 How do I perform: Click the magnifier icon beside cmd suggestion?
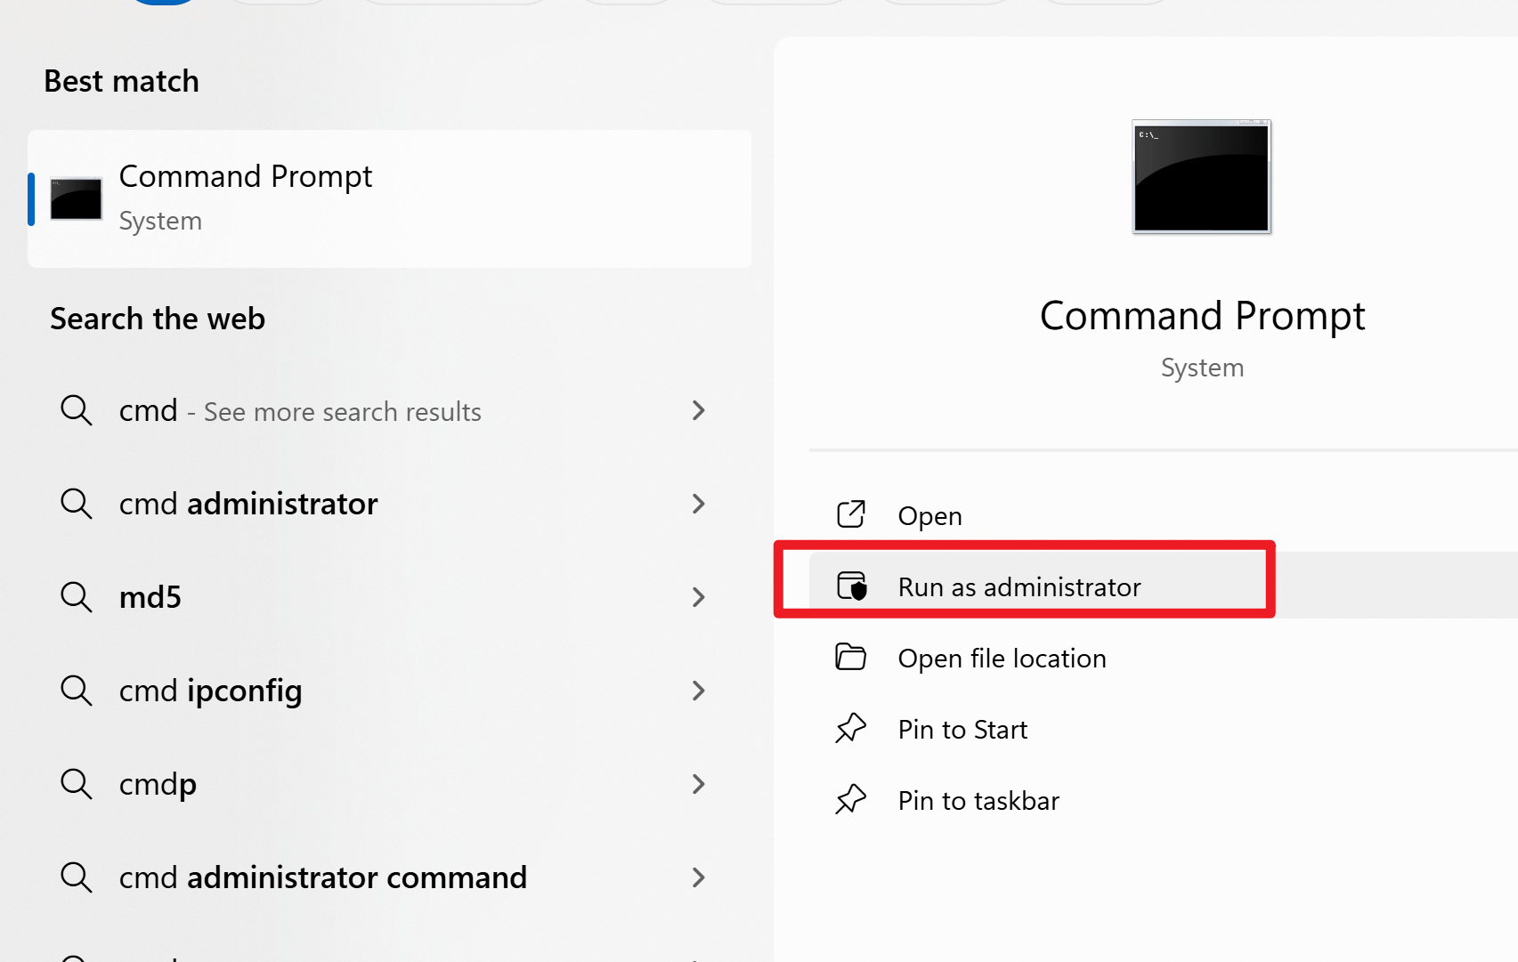click(77, 410)
